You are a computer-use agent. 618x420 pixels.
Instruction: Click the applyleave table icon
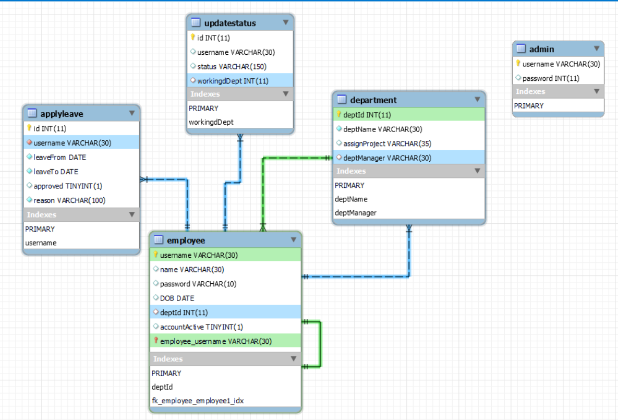(x=32, y=113)
